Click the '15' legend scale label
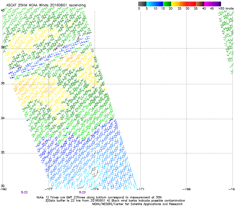235x206 pixels. (163, 9)
